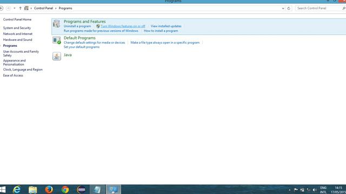Expand the address bar history dropdown
Image resolution: width=346 pixels, height=194 pixels.
coord(283,9)
